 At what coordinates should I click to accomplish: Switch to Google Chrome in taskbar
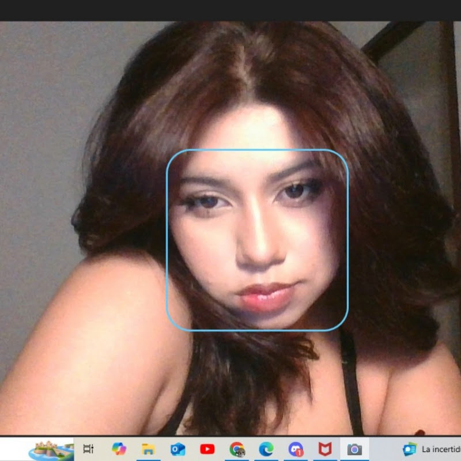237,449
